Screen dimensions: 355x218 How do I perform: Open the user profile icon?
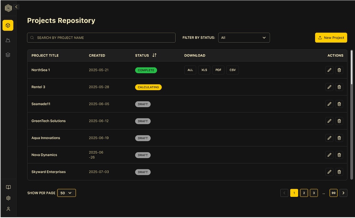click(x=8, y=209)
